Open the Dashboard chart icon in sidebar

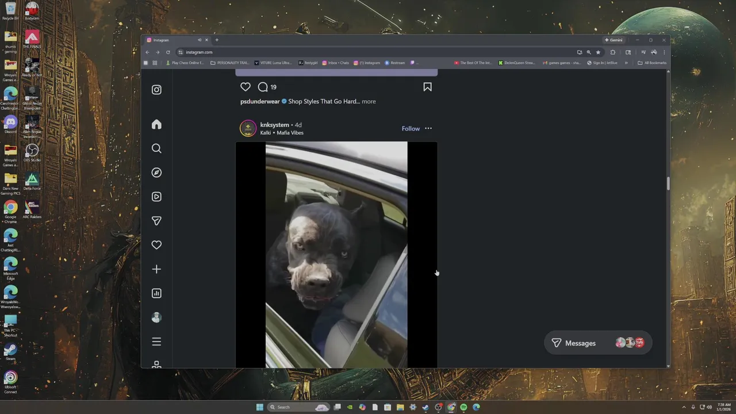(x=156, y=293)
